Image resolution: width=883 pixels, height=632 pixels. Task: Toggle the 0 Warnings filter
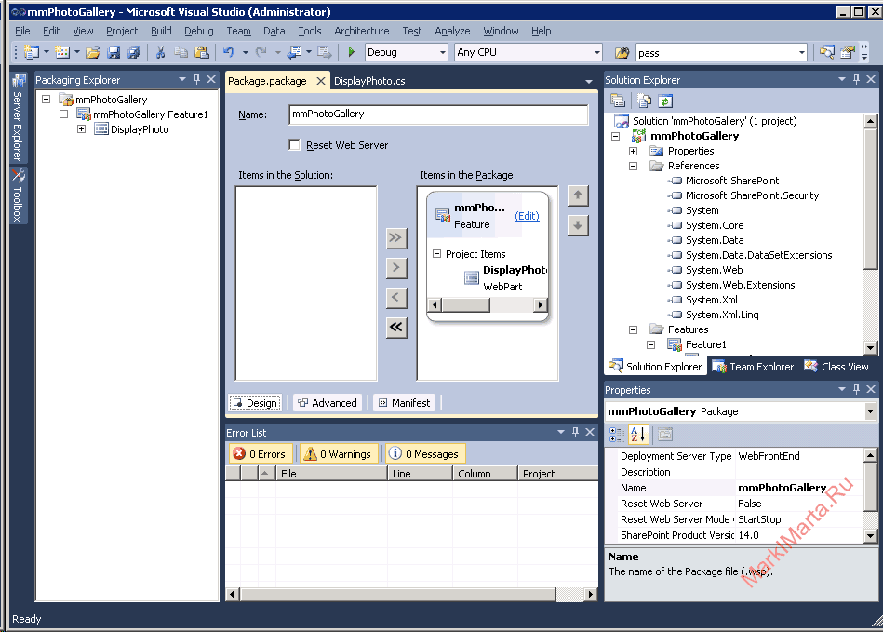tap(338, 453)
